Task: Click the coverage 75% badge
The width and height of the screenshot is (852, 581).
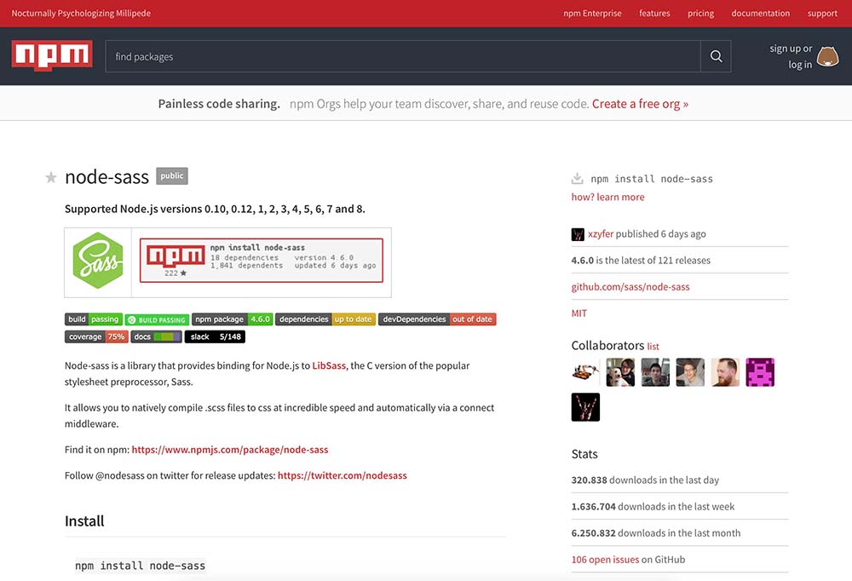Action: [96, 337]
